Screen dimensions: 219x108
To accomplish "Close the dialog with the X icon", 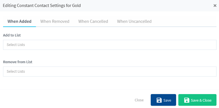I will click(215, 6).
